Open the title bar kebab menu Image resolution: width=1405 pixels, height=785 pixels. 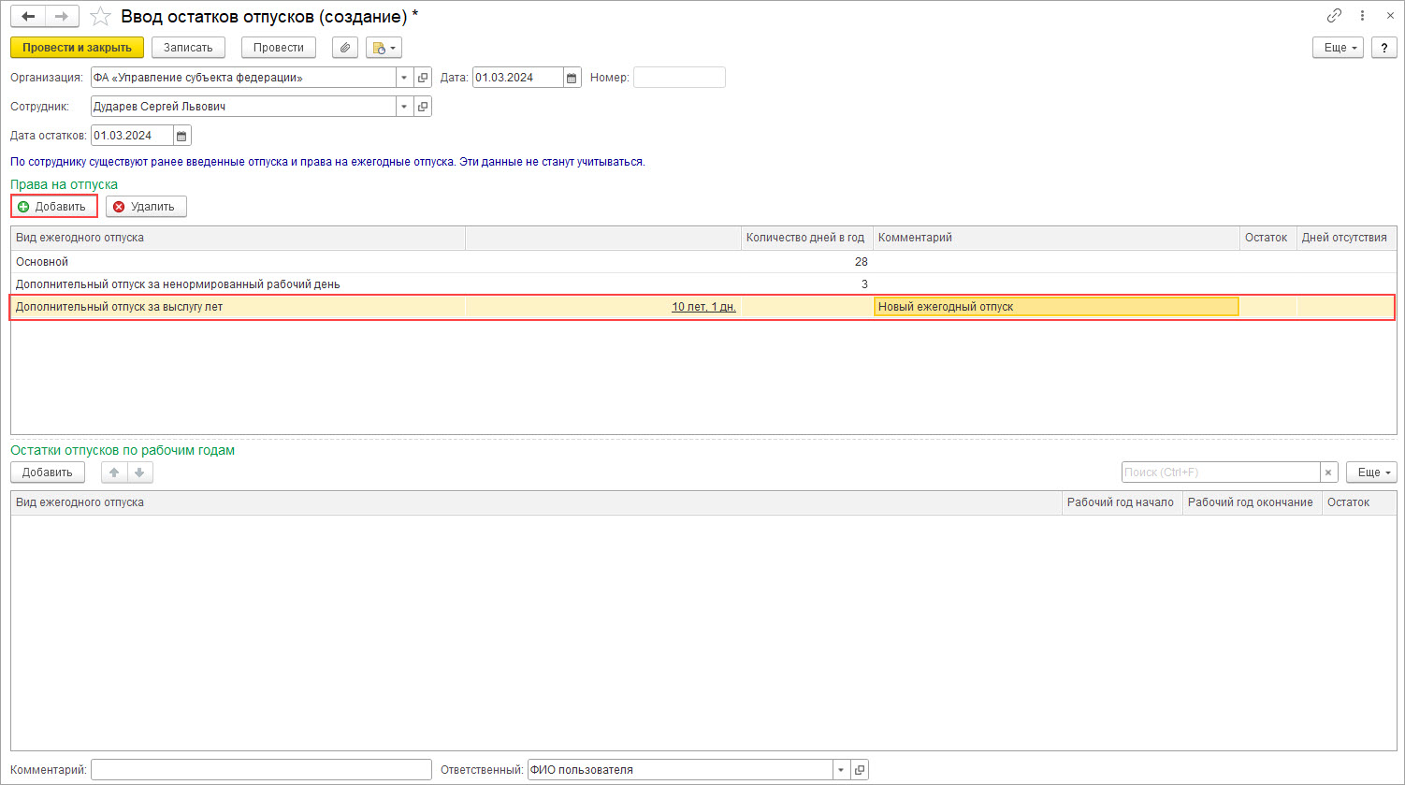point(1363,16)
